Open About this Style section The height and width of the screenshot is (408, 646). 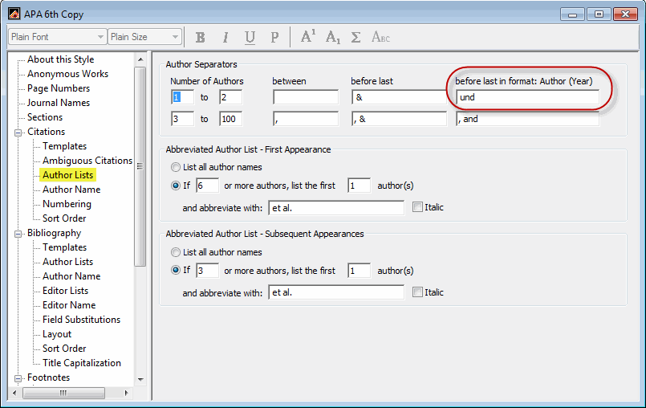[60, 59]
